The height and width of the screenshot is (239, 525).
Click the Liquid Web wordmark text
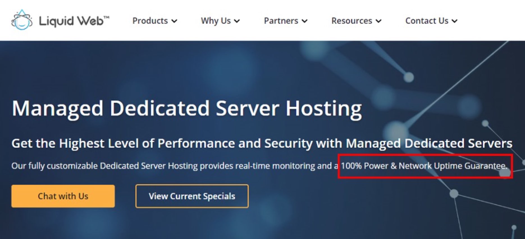point(74,21)
